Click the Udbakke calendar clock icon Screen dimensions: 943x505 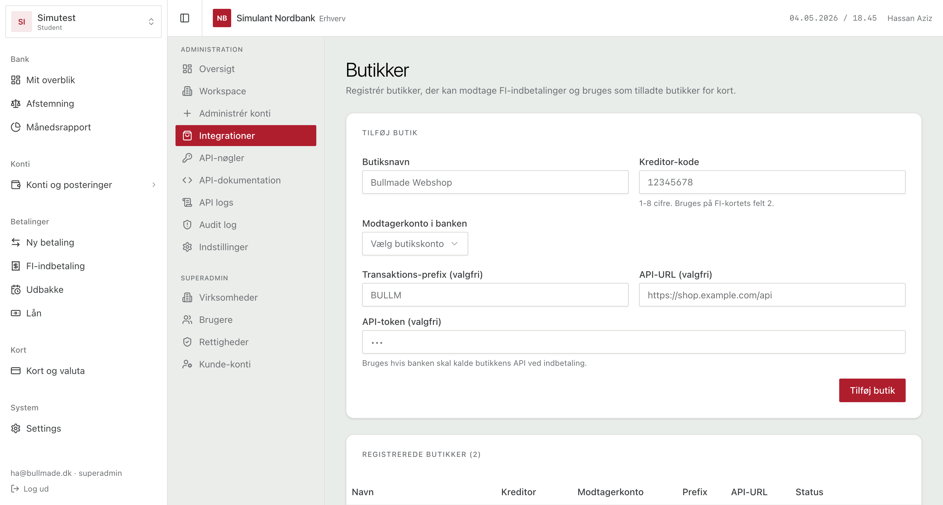click(16, 290)
